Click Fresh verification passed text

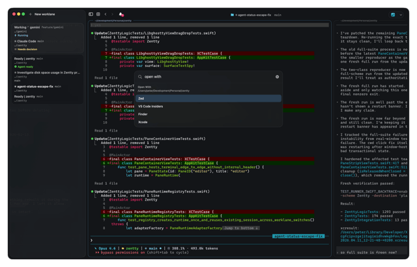tap(367, 184)
